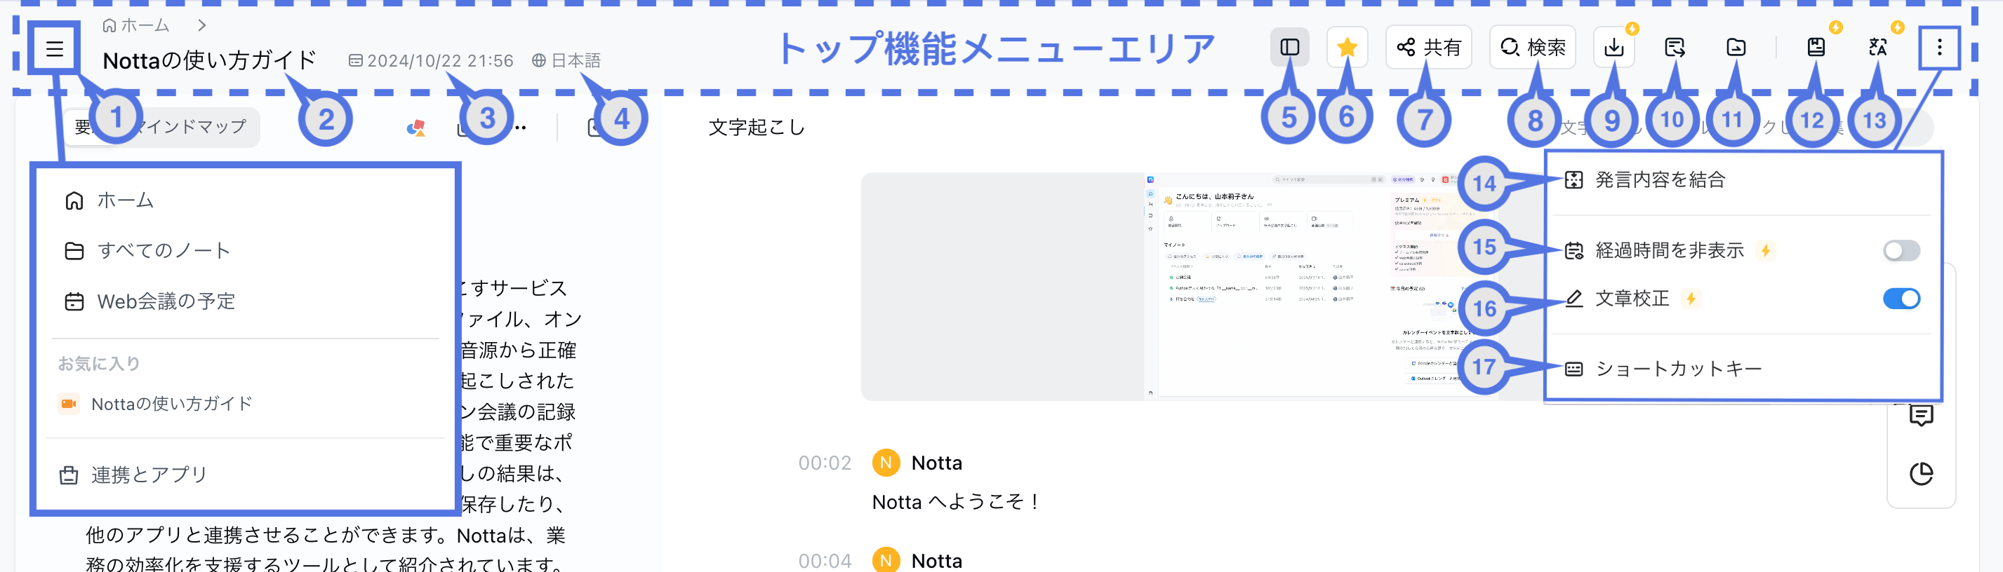
Task: Click the date 2024/10/22 21:56
Action: point(431,60)
